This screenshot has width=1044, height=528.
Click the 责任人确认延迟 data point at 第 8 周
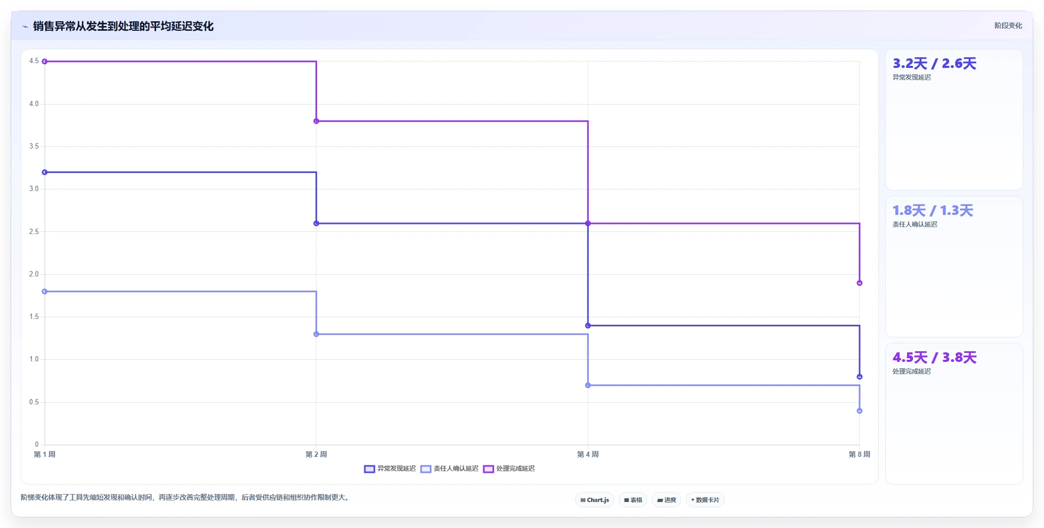859,411
